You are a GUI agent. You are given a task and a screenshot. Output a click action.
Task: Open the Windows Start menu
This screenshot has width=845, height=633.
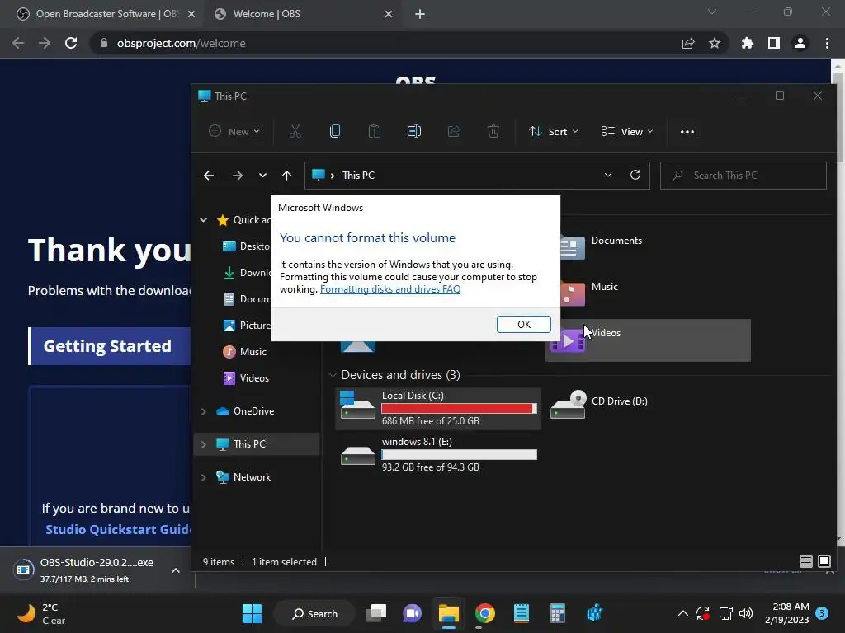tap(252, 613)
